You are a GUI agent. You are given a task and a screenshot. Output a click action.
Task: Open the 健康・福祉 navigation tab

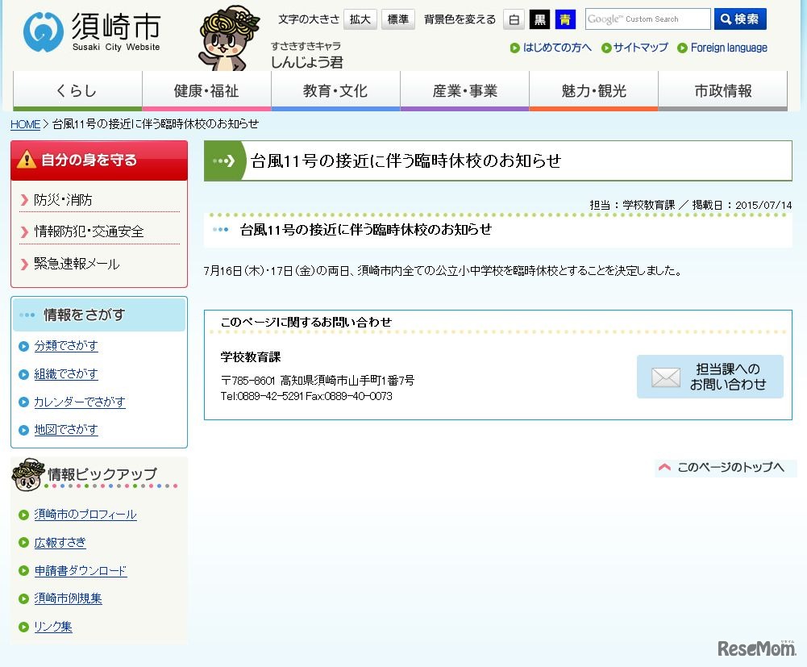tap(206, 91)
